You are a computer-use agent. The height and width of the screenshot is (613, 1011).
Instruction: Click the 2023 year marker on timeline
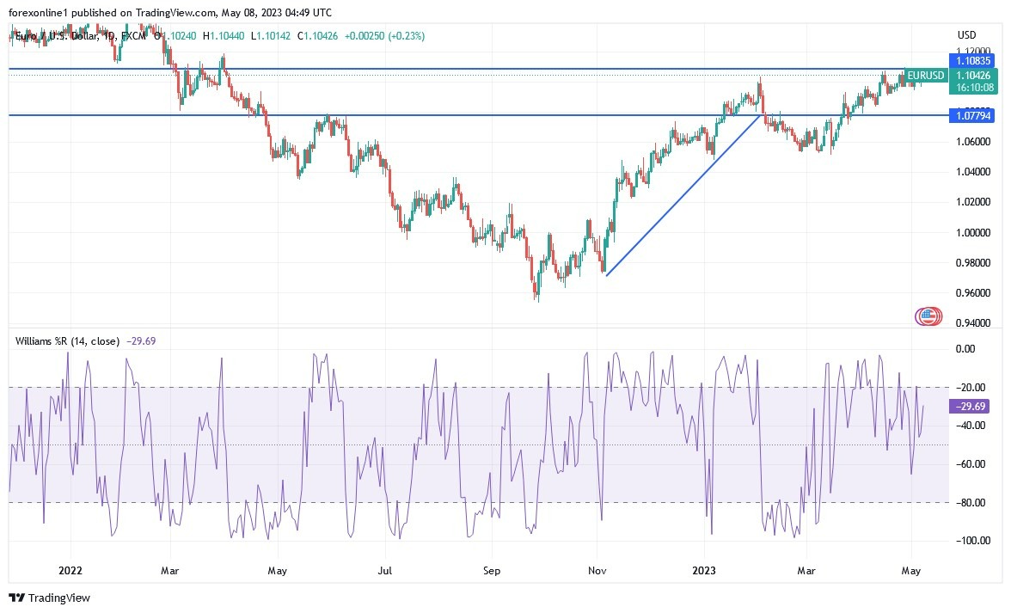pos(705,570)
